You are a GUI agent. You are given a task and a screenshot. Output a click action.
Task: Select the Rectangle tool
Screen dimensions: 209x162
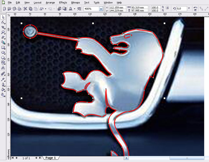click(3, 47)
